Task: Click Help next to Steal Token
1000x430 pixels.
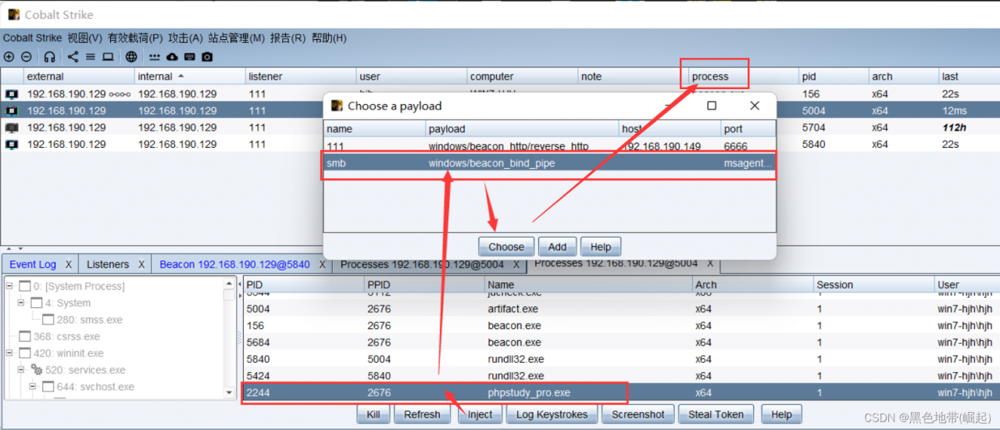Action: 781,414
